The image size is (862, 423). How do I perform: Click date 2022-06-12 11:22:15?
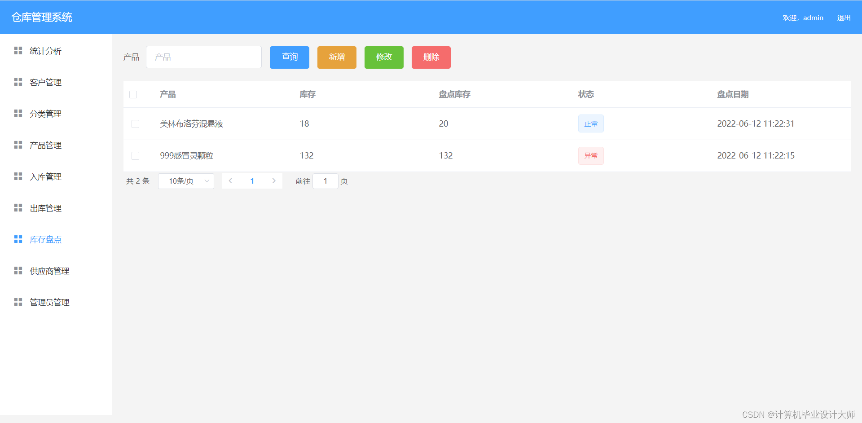tap(756, 156)
